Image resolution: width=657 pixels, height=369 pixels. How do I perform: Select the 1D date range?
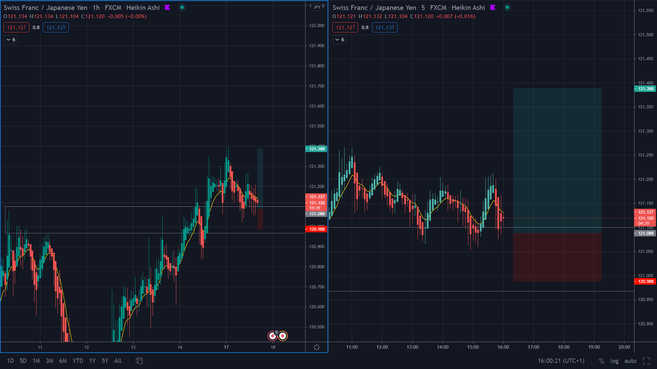(x=10, y=361)
